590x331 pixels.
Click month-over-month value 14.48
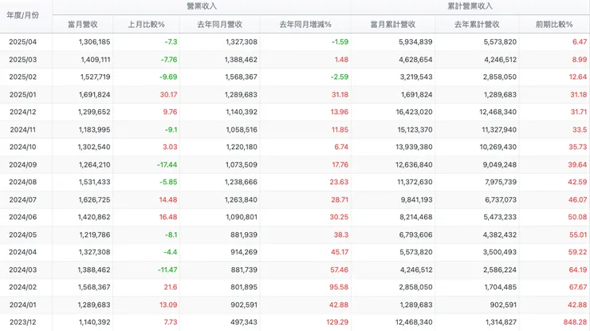click(168, 199)
